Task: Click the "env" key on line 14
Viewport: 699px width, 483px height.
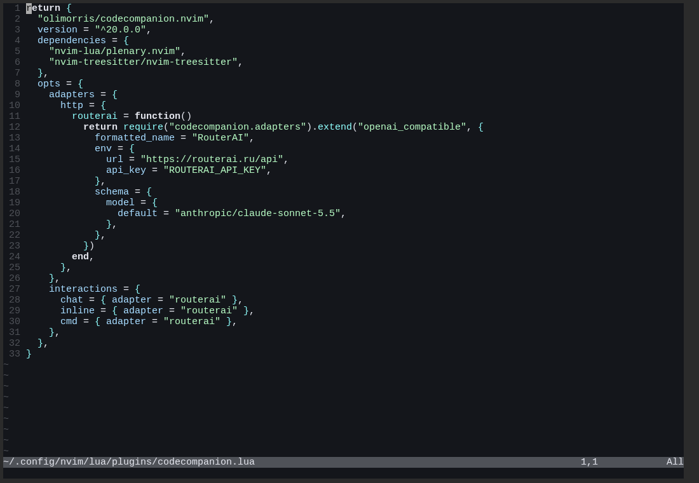Action: click(104, 149)
